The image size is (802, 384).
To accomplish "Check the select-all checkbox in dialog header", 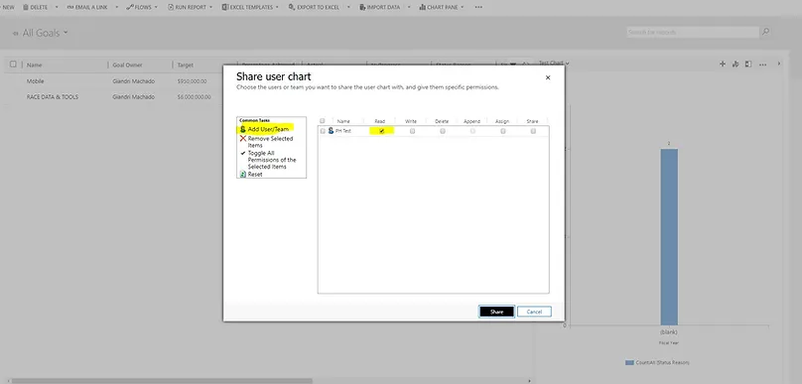I will 323,121.
